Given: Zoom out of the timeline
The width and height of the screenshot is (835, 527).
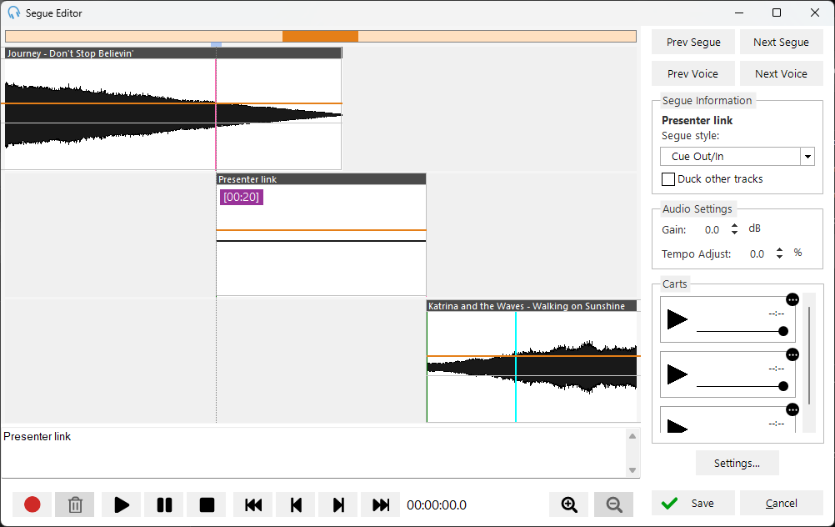Looking at the screenshot, I should tap(614, 504).
